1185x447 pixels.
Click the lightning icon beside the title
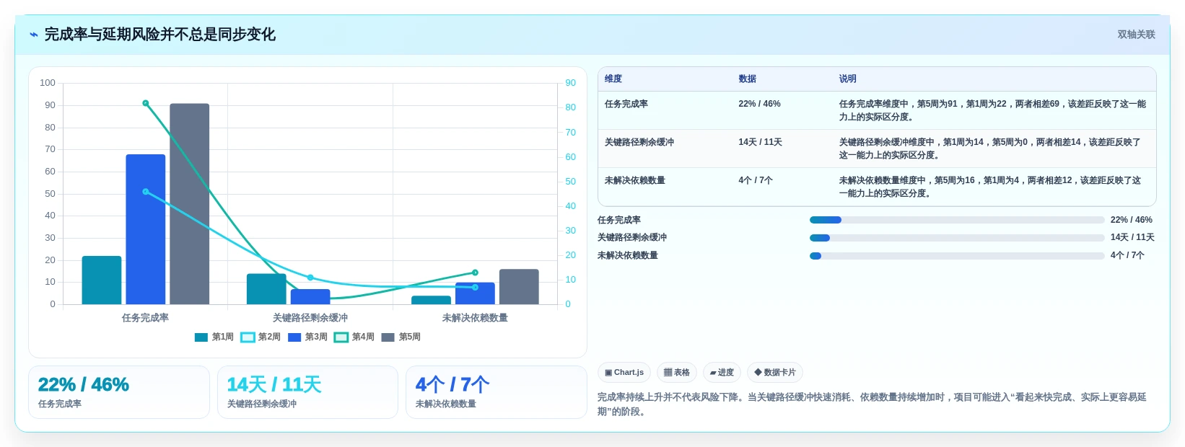click(x=33, y=35)
